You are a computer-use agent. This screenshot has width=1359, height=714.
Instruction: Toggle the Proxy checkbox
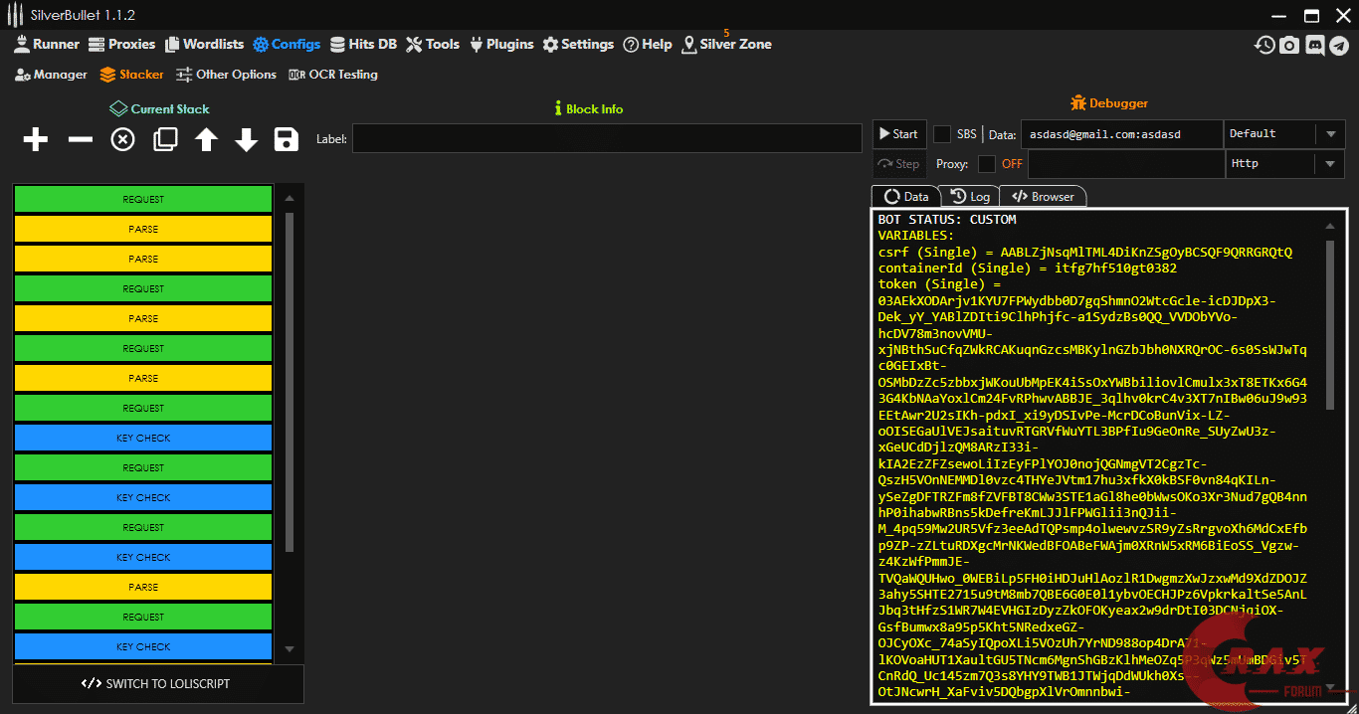pos(987,164)
